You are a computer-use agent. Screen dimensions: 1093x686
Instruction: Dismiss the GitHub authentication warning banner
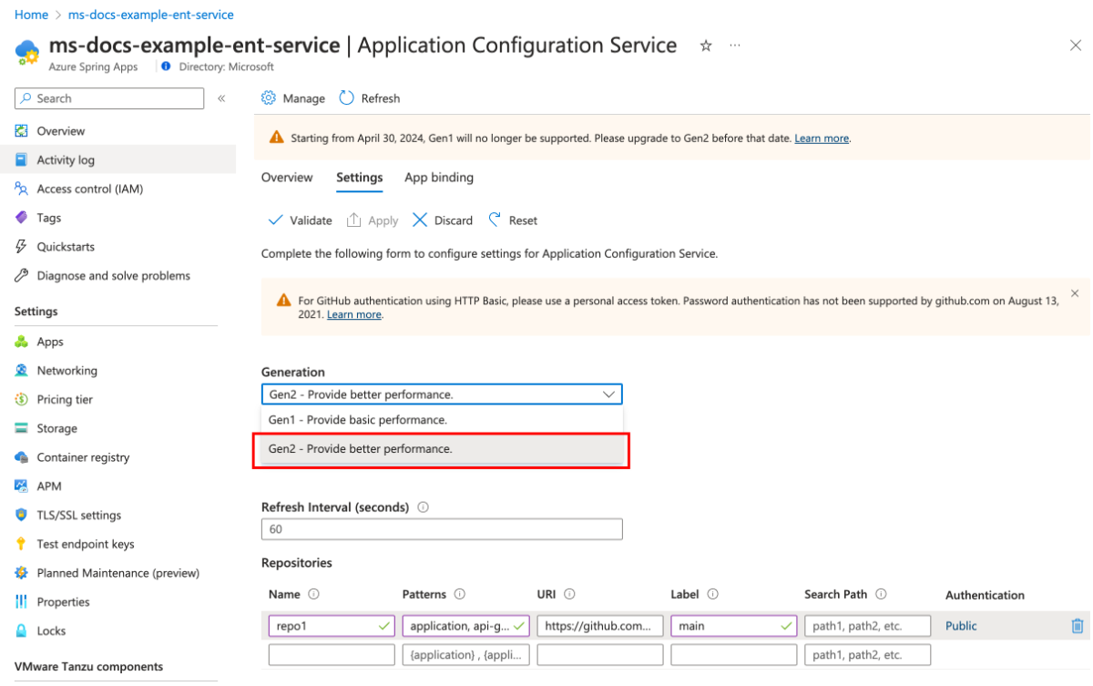tap(1075, 293)
